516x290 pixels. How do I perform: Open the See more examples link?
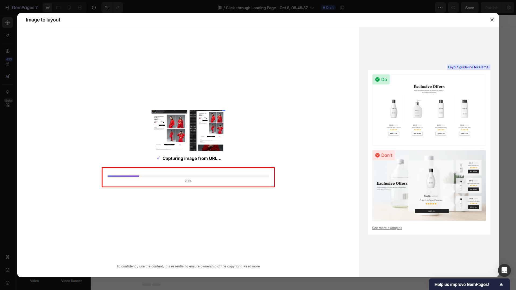[387, 228]
